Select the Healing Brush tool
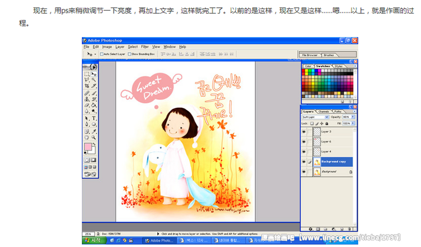 [86, 93]
